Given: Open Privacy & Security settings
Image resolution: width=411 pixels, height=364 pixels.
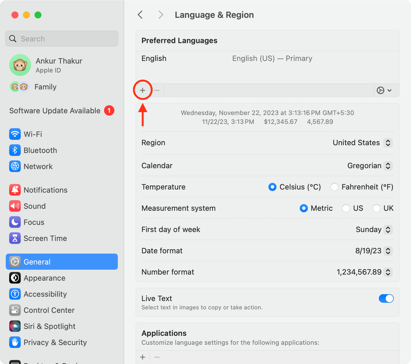Looking at the screenshot, I should 15,342.
